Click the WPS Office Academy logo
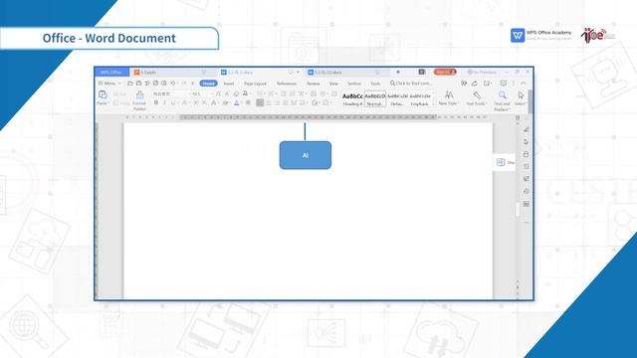The image size is (637, 358). 540,35
